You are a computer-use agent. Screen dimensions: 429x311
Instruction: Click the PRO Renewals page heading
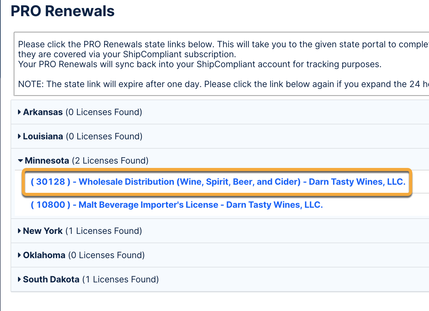[x=63, y=11]
